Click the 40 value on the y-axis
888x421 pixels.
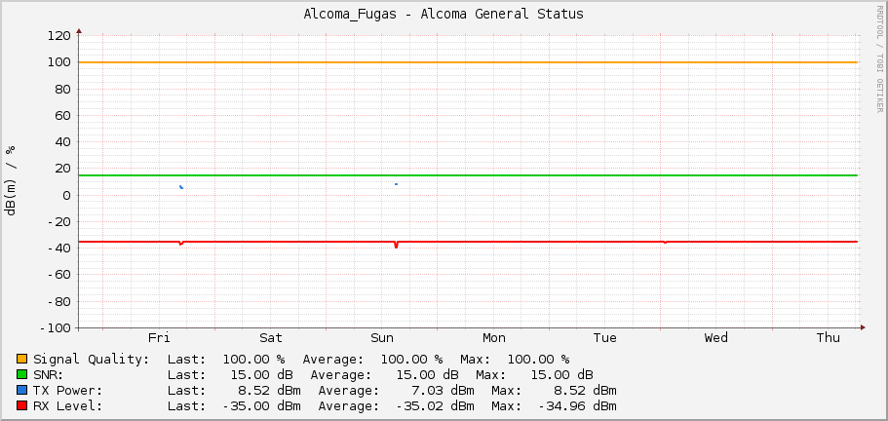63,142
